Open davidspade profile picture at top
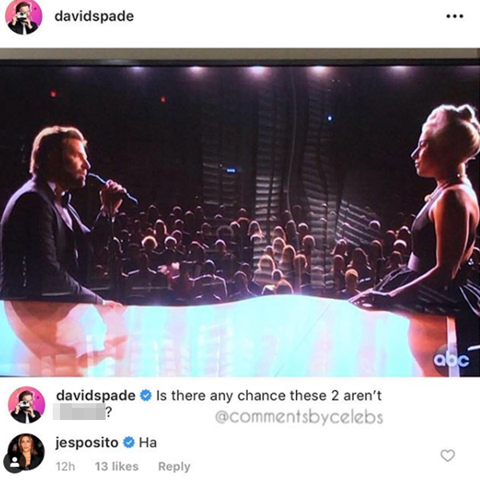 coord(23,17)
